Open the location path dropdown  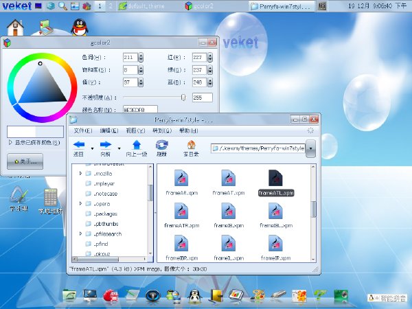[310, 148]
